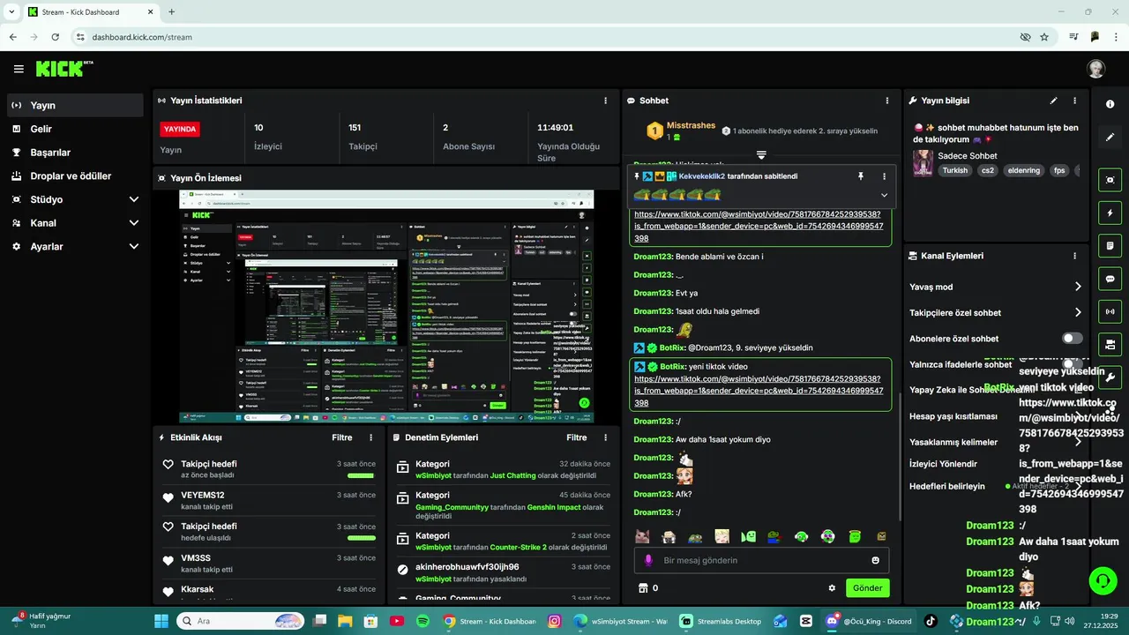Viewport: 1129px width, 635px height.
Task: Open Filtre in Denetim Eylemleri
Action: (577, 437)
